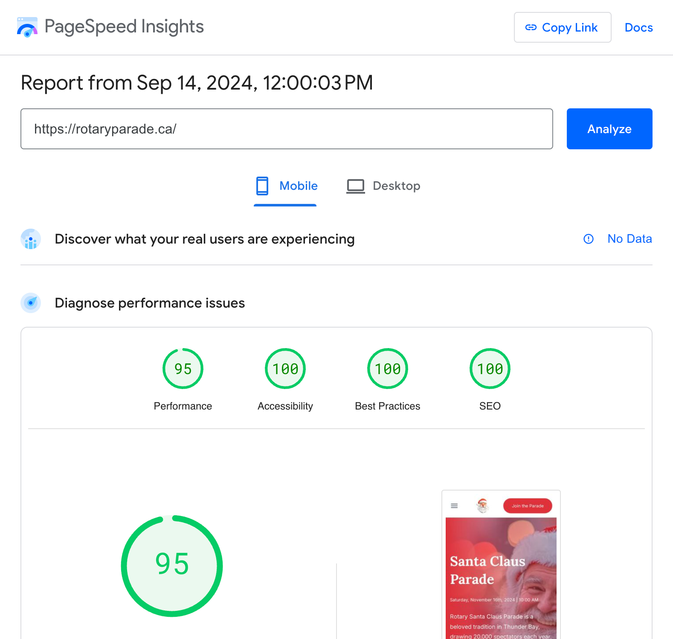Select the Performance 95 score gauge
This screenshot has width=673, height=639.
coord(183,369)
